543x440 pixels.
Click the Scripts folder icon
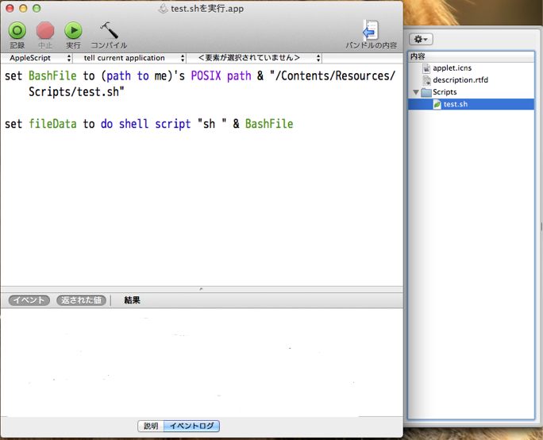click(426, 92)
